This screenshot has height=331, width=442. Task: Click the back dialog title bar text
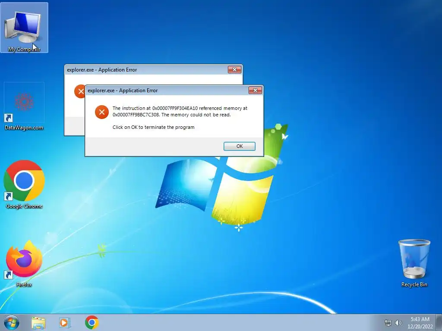click(102, 70)
